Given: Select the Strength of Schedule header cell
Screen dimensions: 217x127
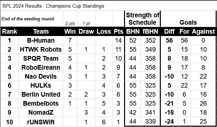Looking at the screenshot, I should pyautogui.click(x=142, y=19).
